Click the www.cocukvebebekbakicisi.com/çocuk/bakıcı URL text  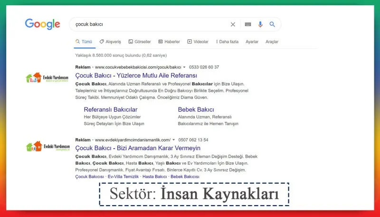pyautogui.click(x=138, y=67)
